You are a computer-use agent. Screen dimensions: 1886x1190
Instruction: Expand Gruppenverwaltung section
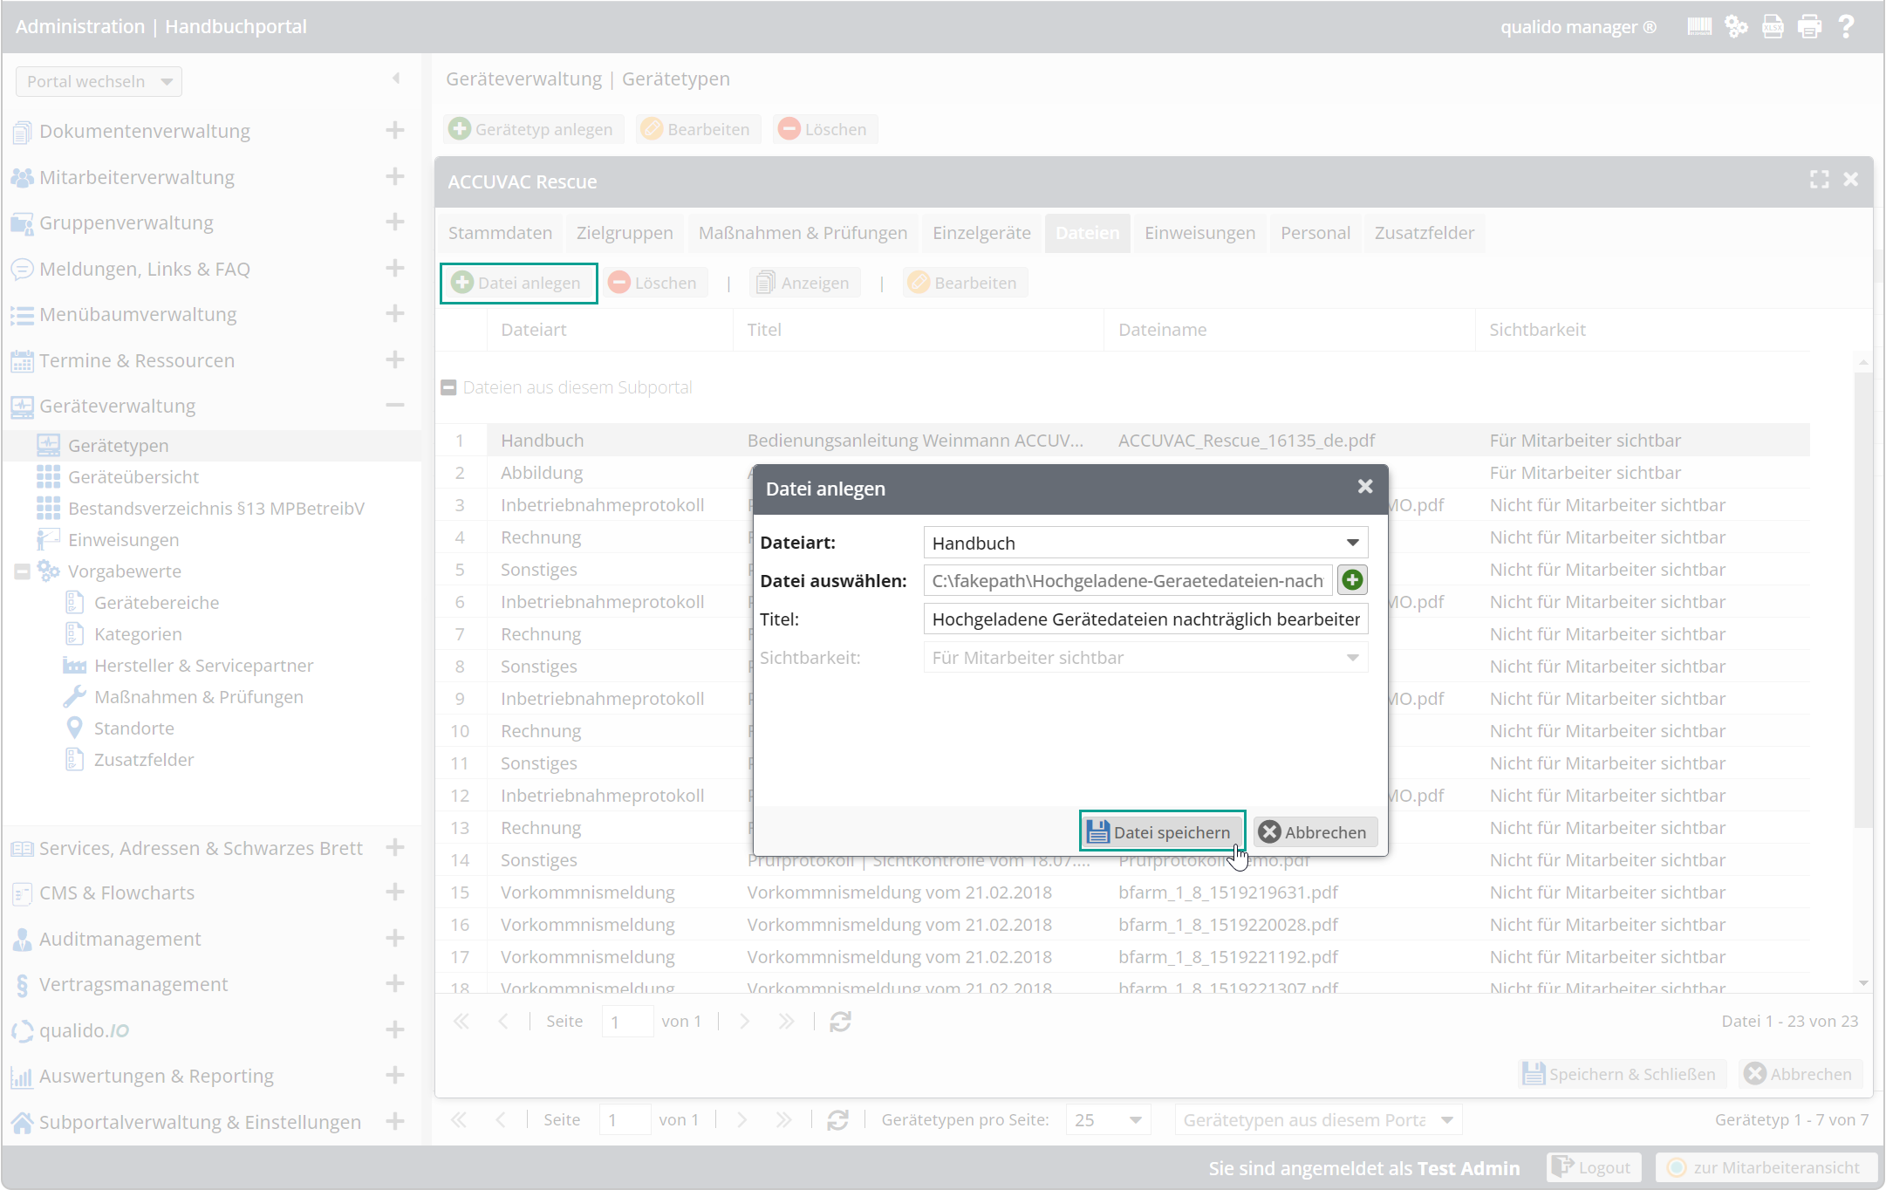(x=395, y=222)
